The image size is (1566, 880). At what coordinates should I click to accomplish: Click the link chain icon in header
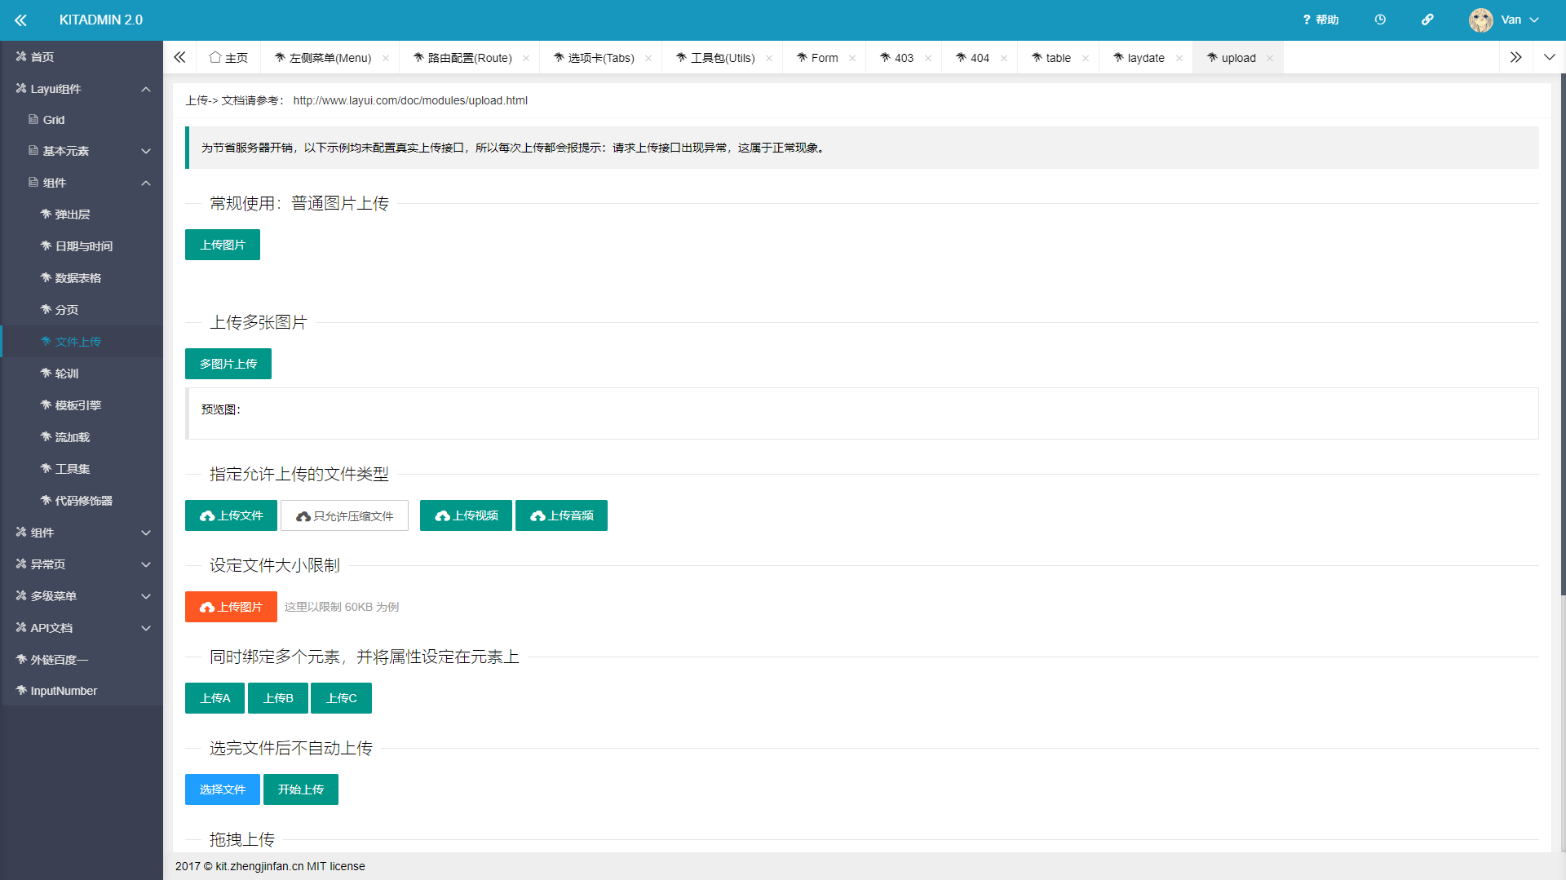pos(1427,20)
